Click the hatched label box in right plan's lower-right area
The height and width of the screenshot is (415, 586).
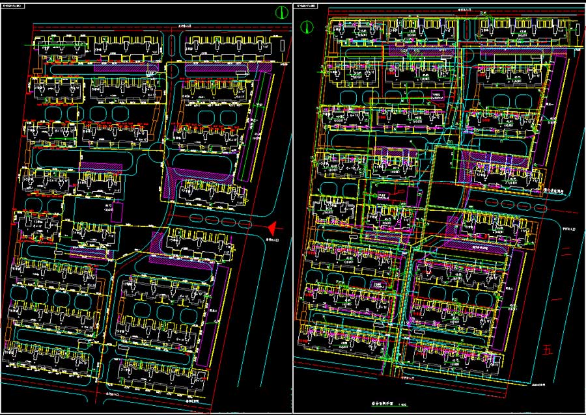click(481, 248)
